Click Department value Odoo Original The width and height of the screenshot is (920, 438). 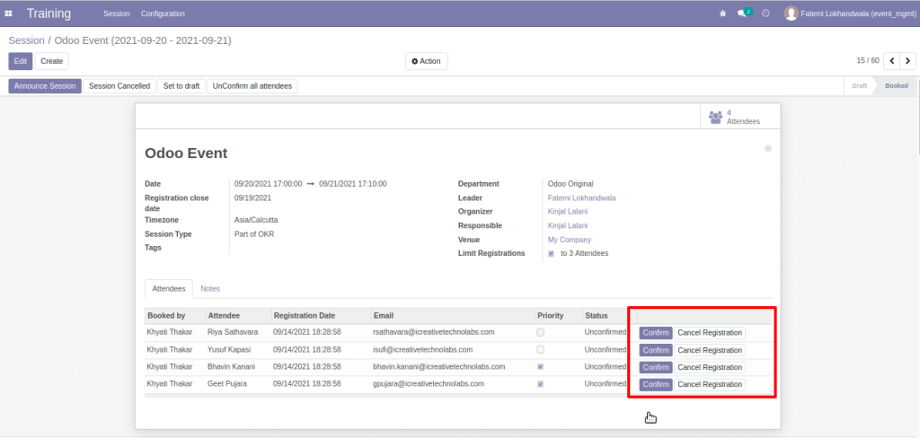(571, 183)
